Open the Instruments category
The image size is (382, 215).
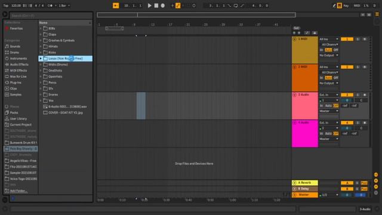(x=19, y=59)
